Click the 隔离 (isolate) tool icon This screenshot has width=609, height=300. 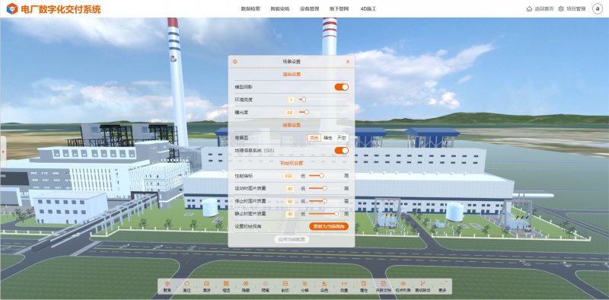click(266, 284)
